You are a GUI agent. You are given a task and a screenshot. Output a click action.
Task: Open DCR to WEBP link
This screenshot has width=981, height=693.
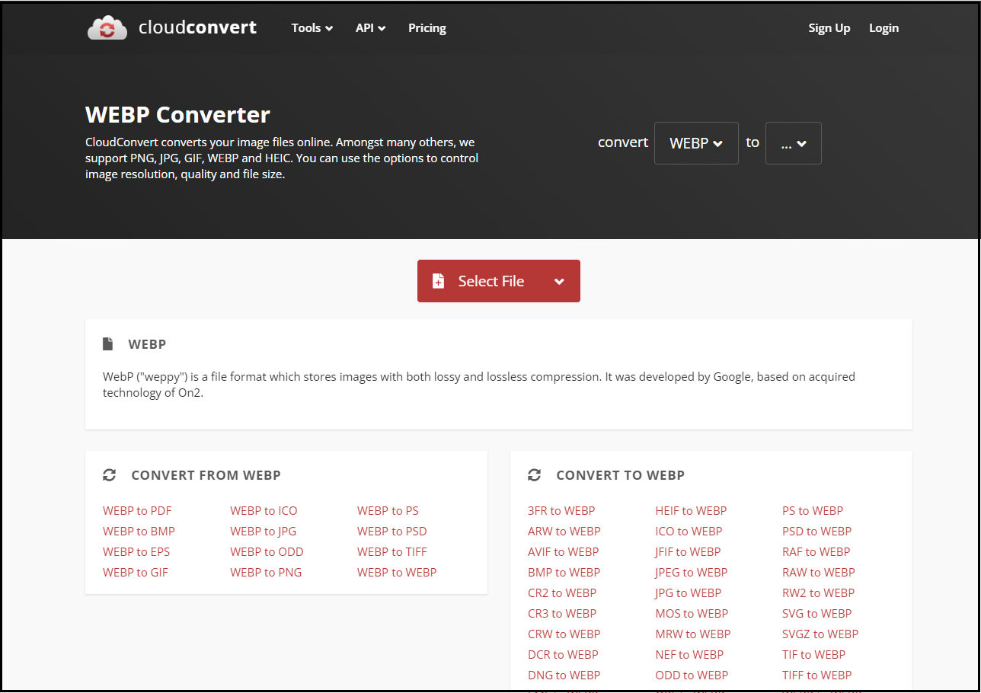(x=563, y=655)
